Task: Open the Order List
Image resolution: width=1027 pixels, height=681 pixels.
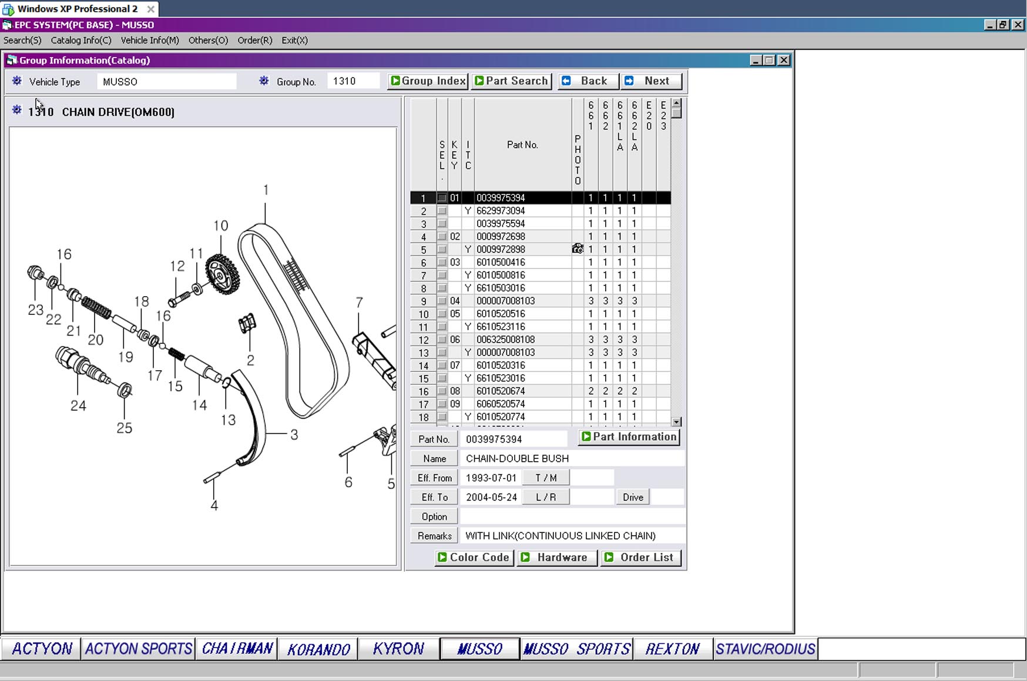Action: click(x=640, y=558)
